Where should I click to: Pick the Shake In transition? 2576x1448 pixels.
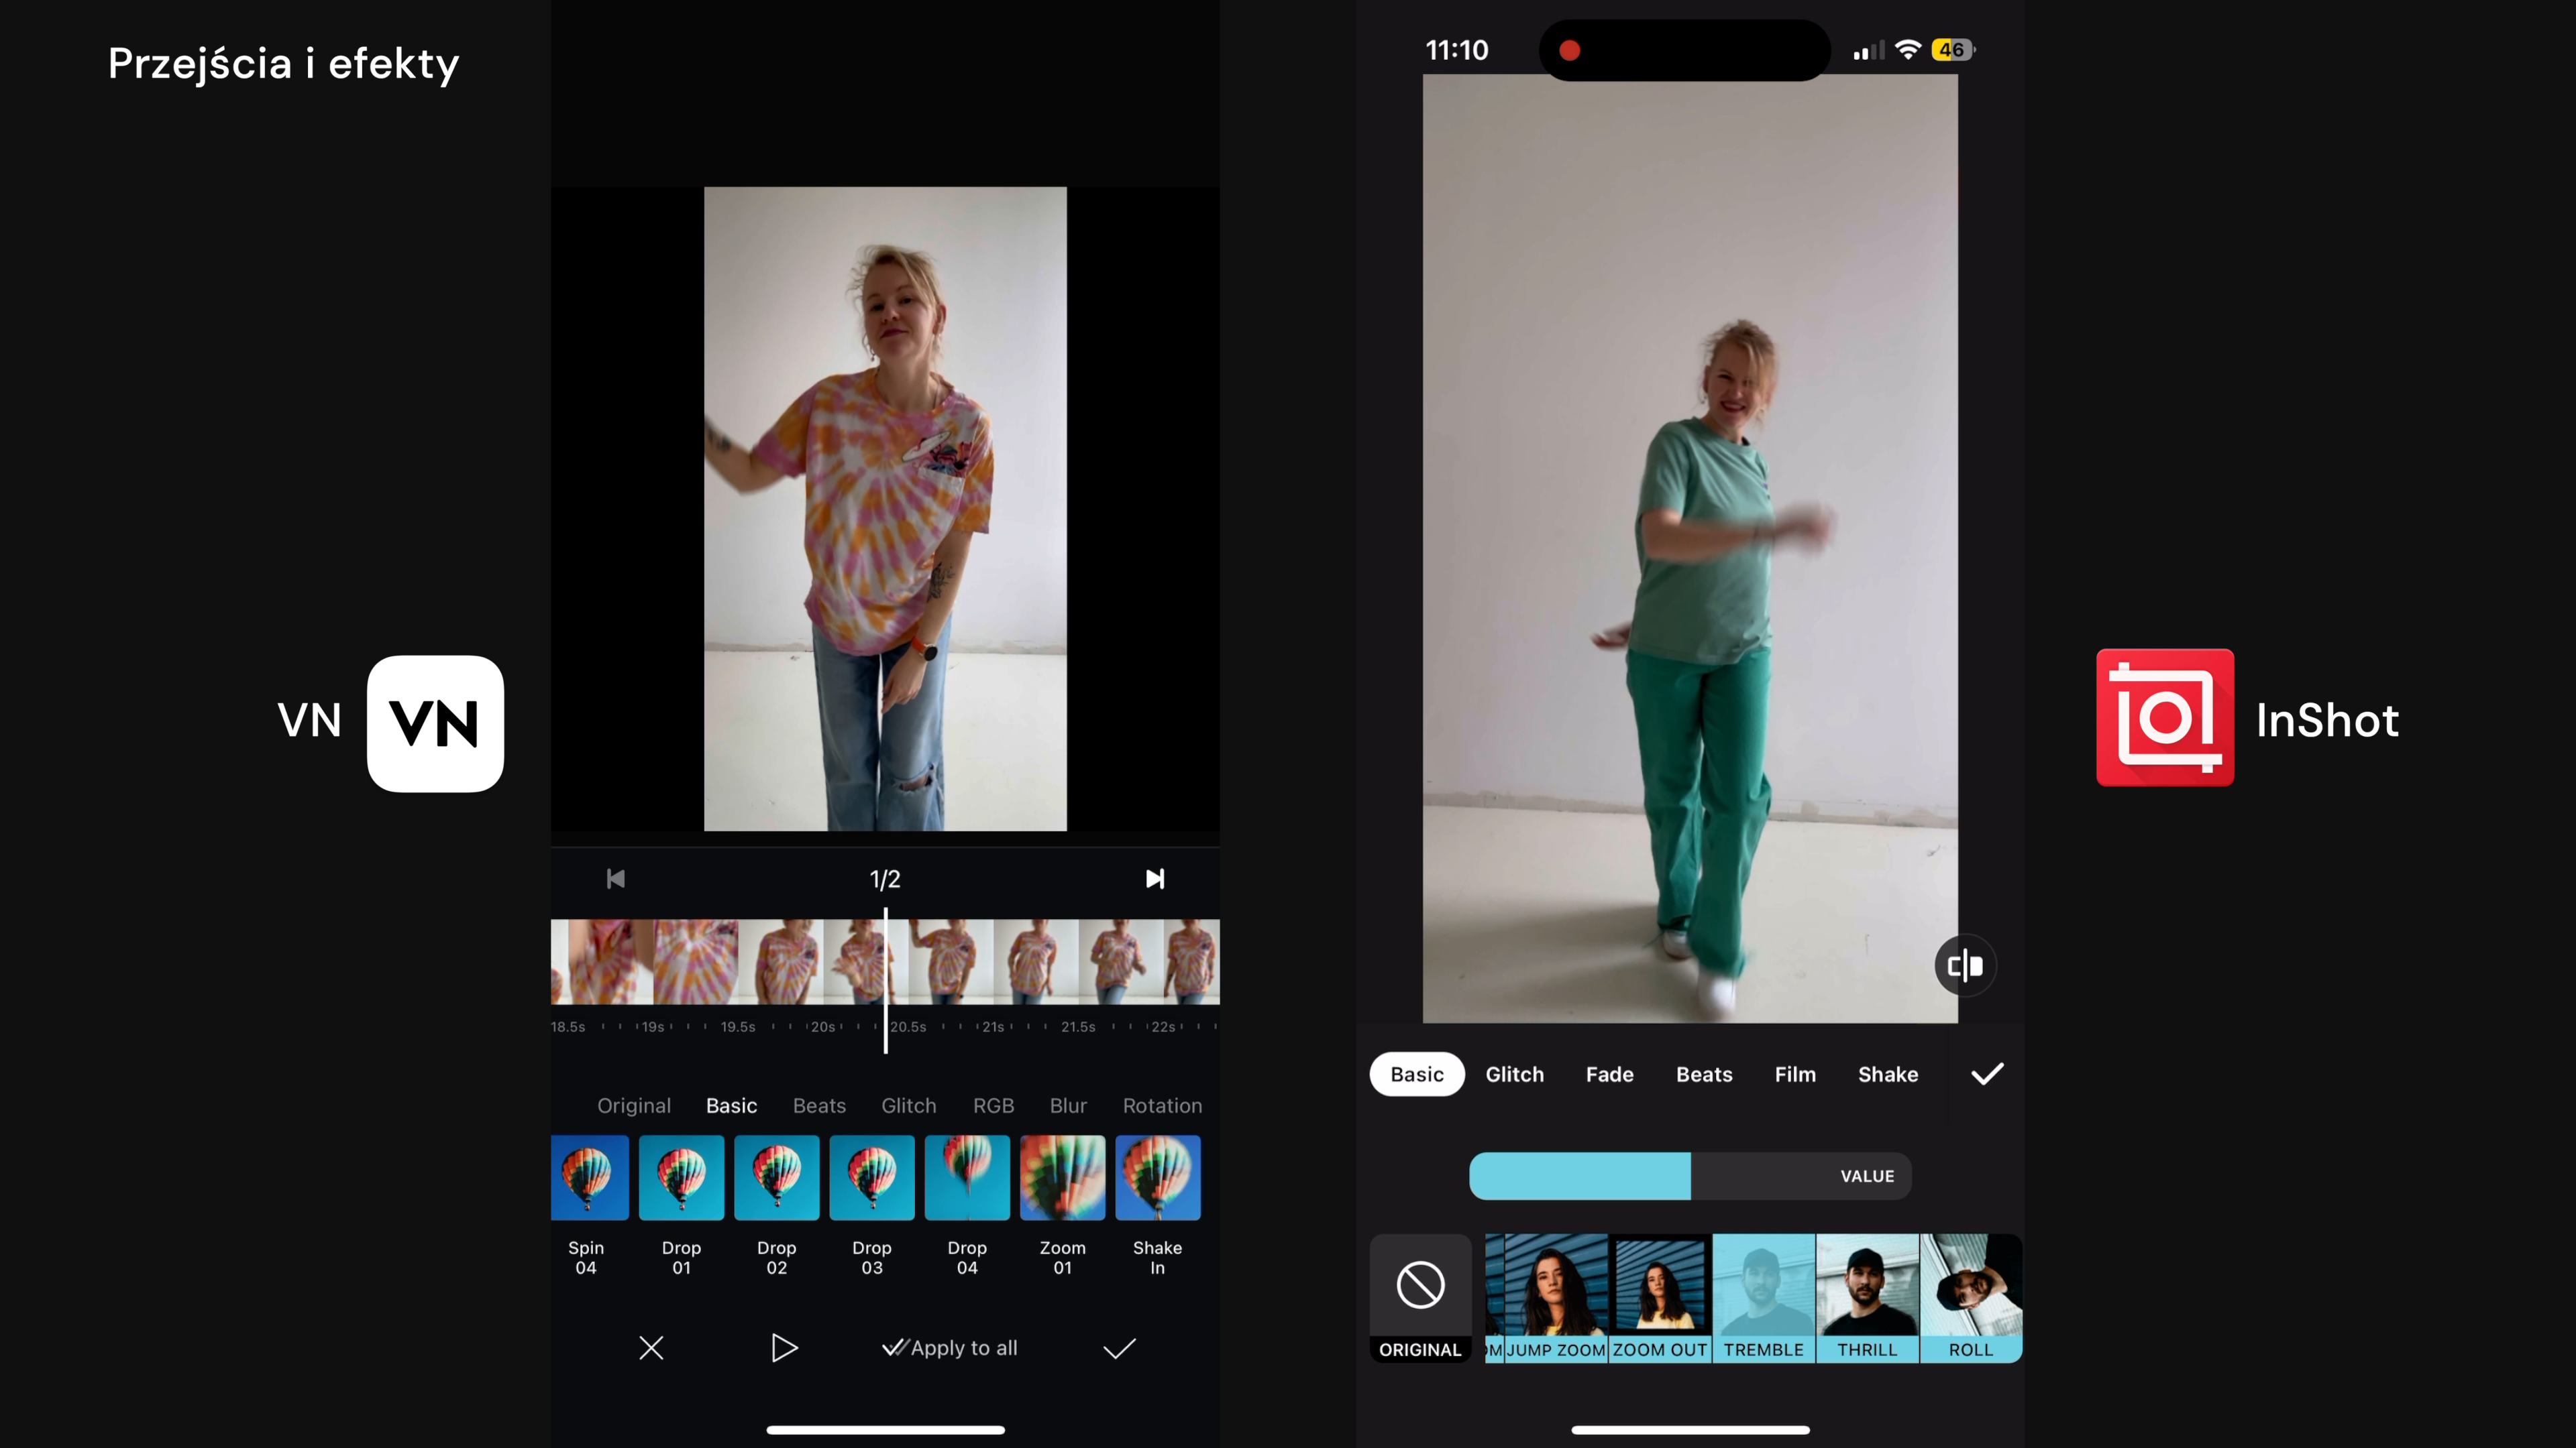[x=1157, y=1179]
